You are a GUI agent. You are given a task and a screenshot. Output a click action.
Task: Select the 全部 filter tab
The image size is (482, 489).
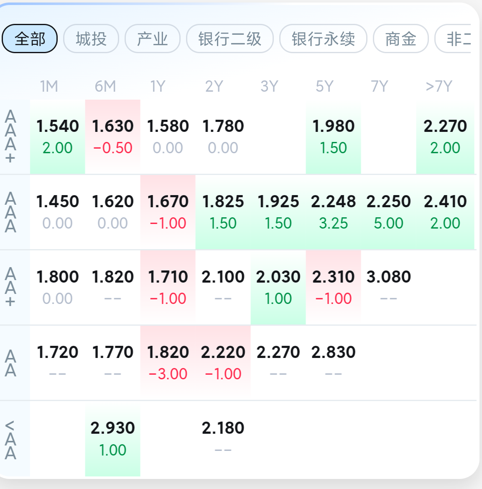[x=30, y=39]
